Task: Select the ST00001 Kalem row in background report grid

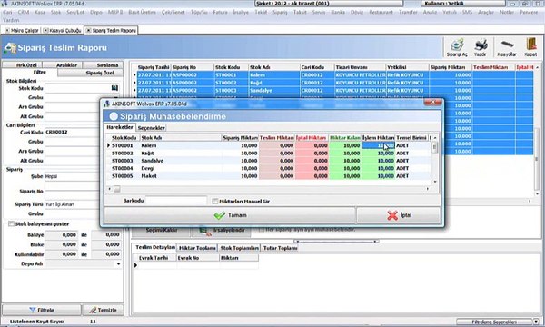Action: point(333,75)
